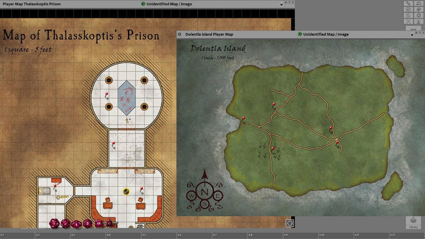Open the Colors palette icon

[x=419, y=10]
